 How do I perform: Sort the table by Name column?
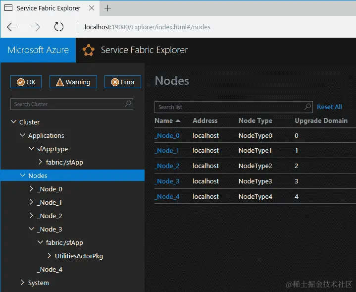pos(164,120)
